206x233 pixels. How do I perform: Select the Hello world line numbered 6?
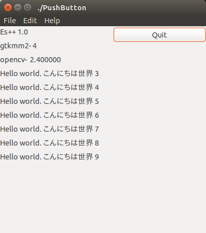(49, 115)
